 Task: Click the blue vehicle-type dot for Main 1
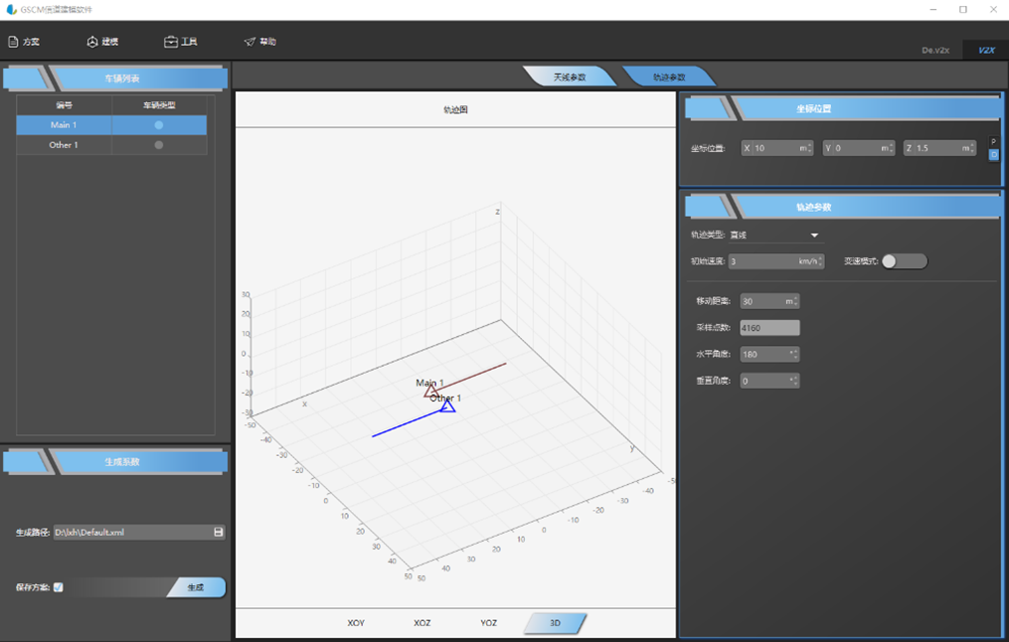[x=159, y=125]
